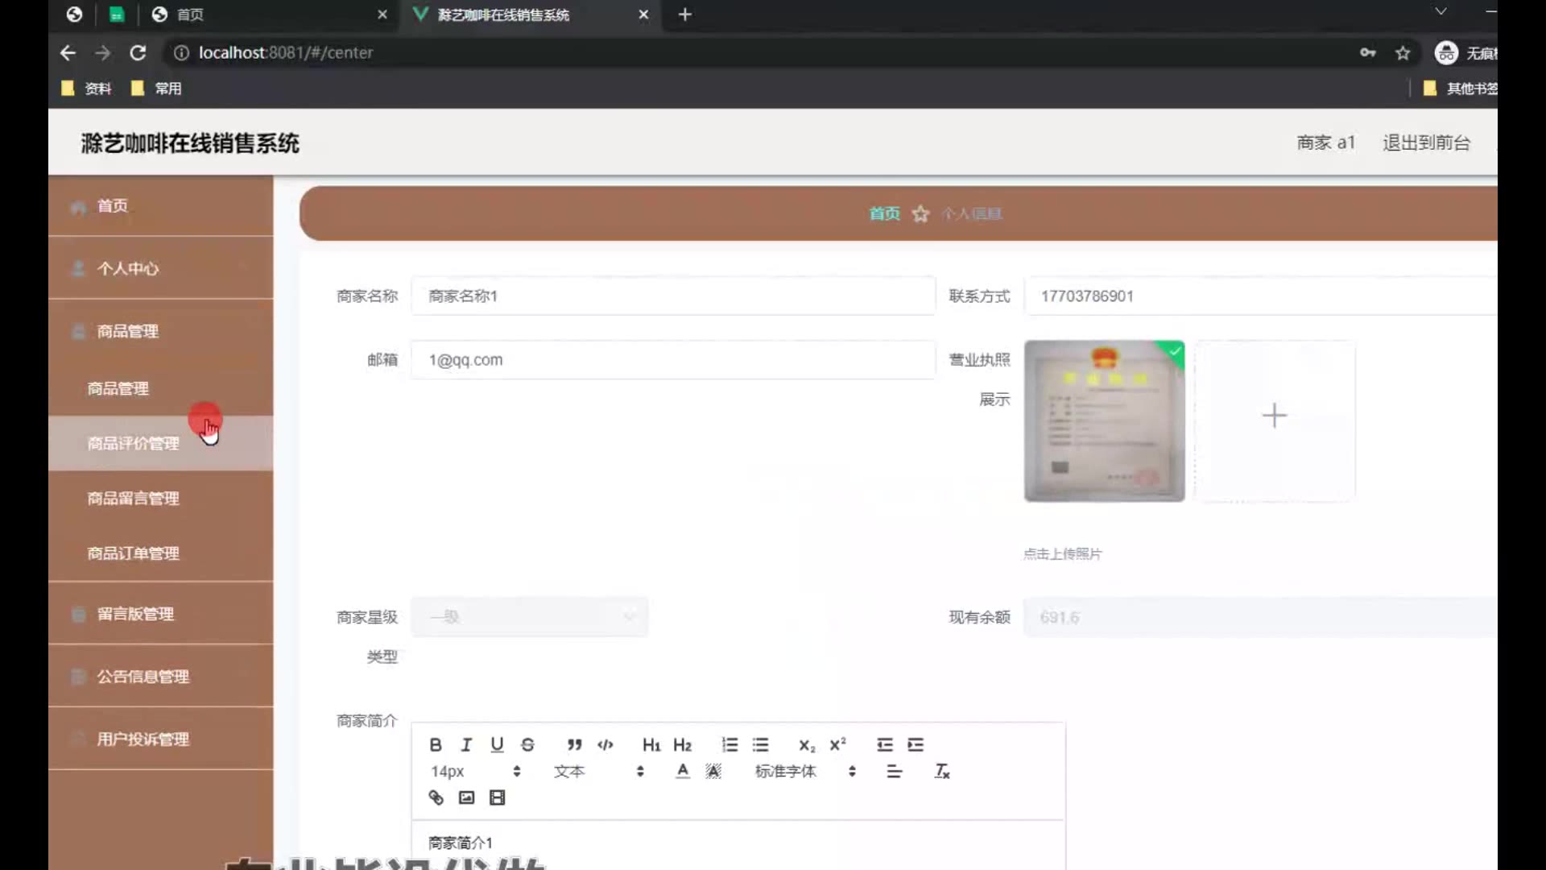Click the 首页 breadcrumb link
The height and width of the screenshot is (870, 1546).
(883, 213)
